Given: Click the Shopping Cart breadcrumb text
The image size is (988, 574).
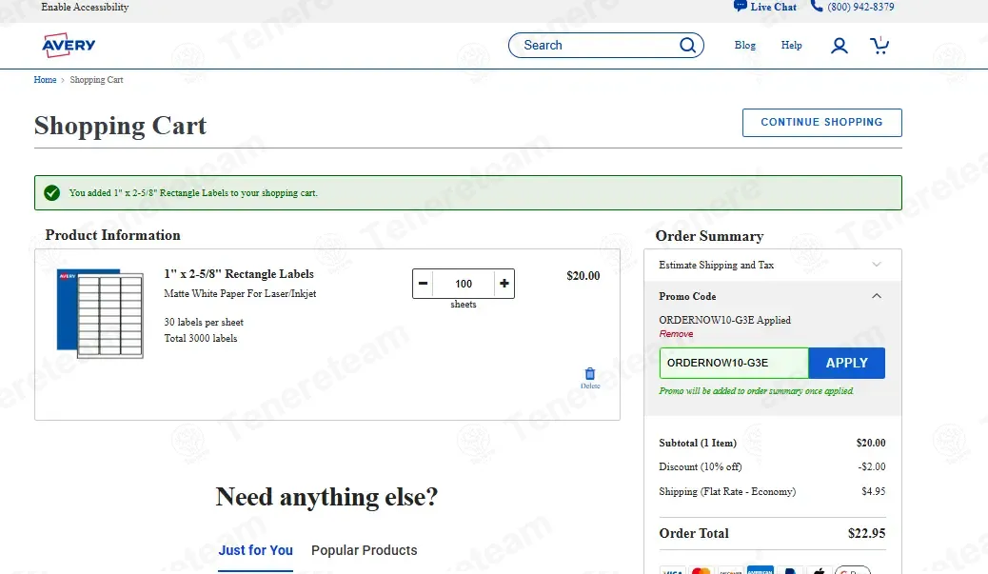Looking at the screenshot, I should tap(96, 80).
